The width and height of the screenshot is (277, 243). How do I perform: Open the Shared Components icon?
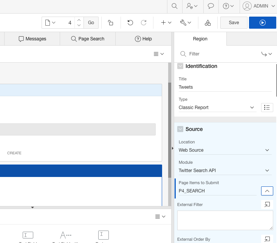pyautogui.click(x=207, y=23)
